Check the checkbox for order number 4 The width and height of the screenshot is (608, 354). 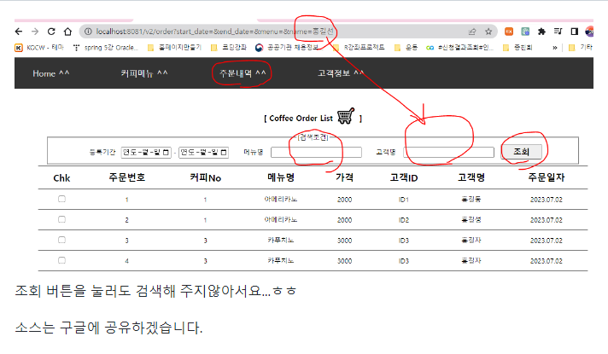click(61, 260)
